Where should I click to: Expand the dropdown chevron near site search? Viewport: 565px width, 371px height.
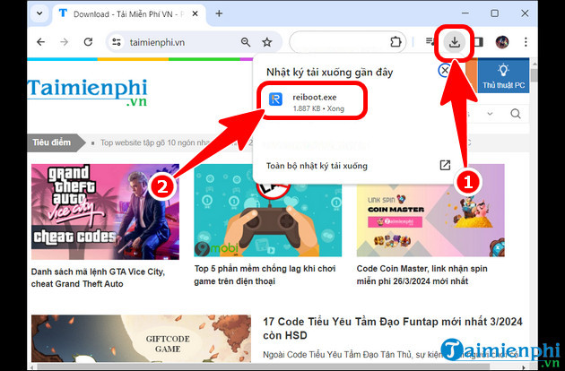[x=490, y=114]
